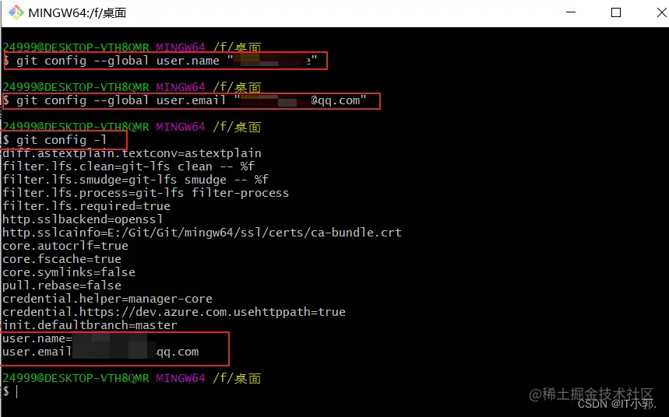Click the credential.helper=manager-core line
Viewport: 669px width, 417px height.
tap(107, 299)
